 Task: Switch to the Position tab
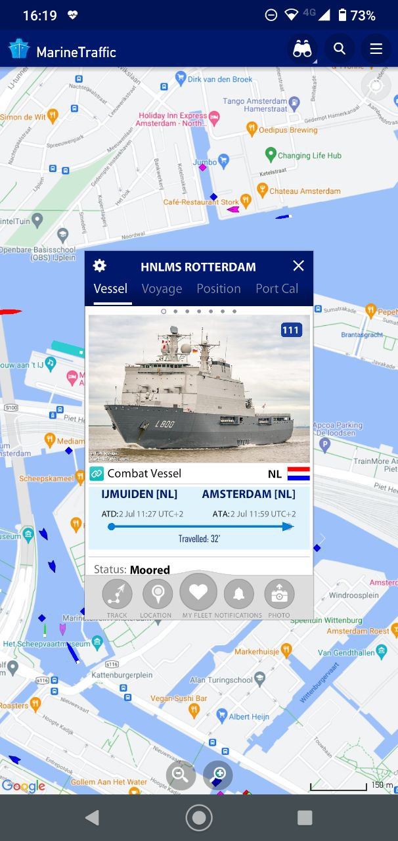[219, 289]
